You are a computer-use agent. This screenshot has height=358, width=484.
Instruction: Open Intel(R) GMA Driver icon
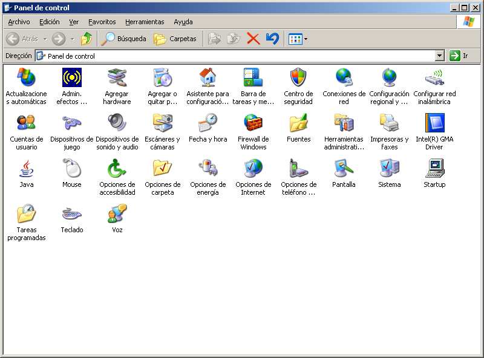(x=434, y=123)
